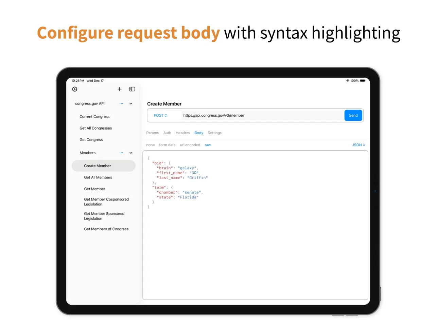437x327 pixels.
Task: Select the congress.gov API collection name
Action: click(x=90, y=103)
